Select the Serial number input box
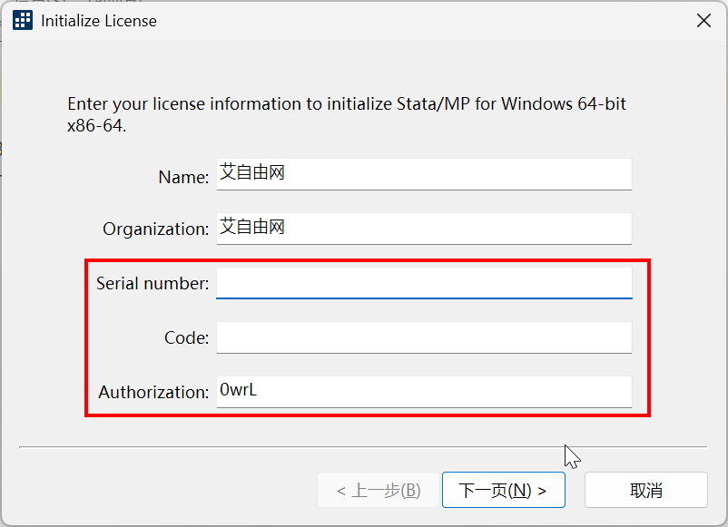This screenshot has width=728, height=527. click(423, 283)
